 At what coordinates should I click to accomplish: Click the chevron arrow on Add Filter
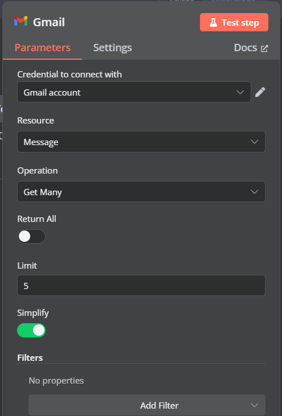click(255, 405)
